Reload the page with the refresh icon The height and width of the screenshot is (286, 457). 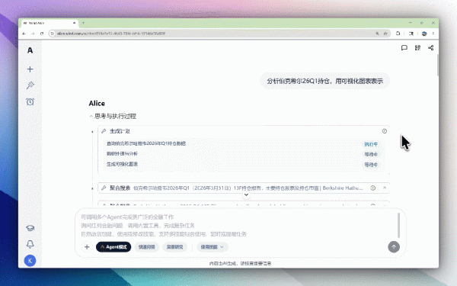[x=42, y=34]
